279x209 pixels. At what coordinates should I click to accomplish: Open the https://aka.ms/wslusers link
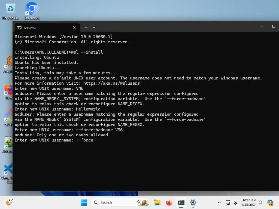pyautogui.click(x=111, y=83)
